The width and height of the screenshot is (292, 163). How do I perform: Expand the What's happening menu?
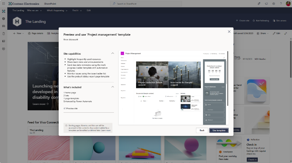tap(57, 10)
